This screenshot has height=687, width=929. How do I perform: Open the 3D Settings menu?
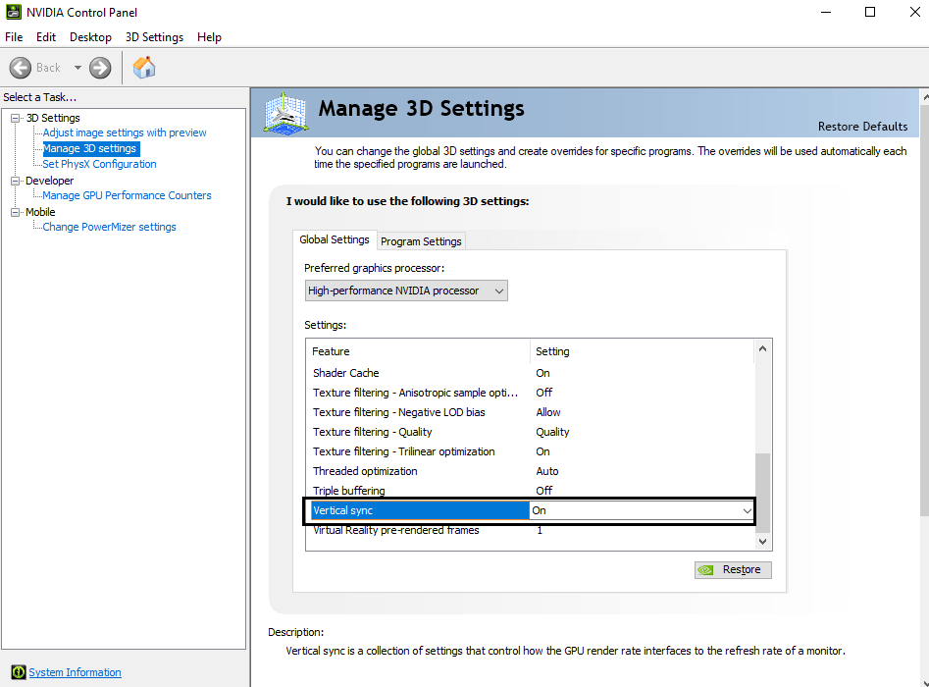click(155, 36)
